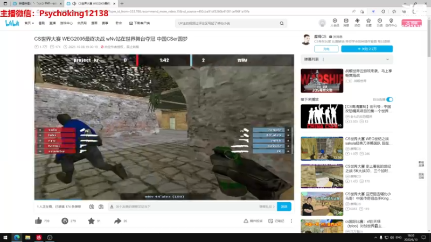Open 漫画 in the navigation bar
431x242 pixels.
point(94,23)
